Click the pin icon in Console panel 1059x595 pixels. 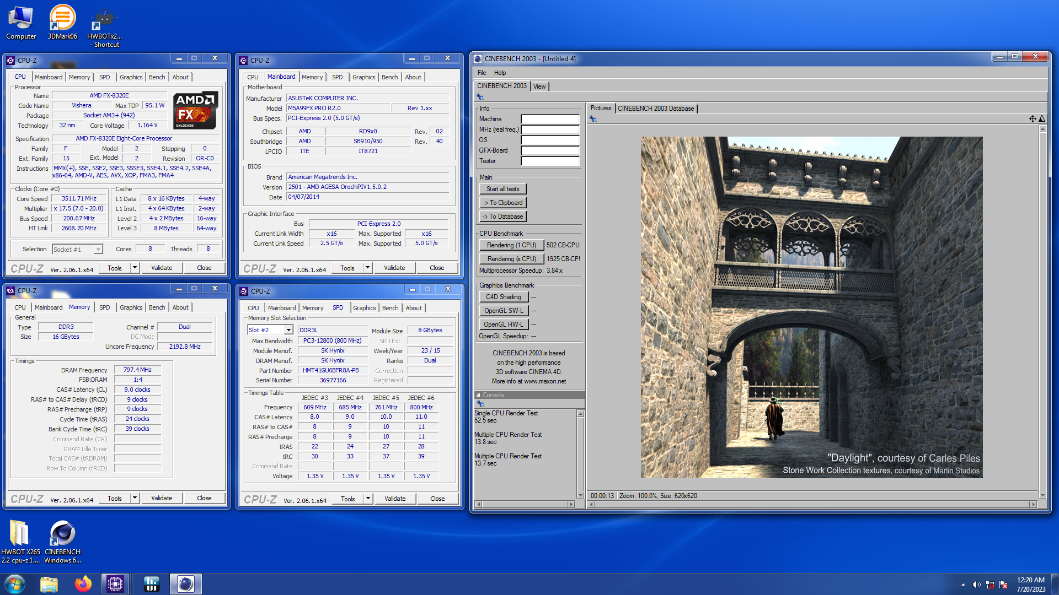coord(480,404)
